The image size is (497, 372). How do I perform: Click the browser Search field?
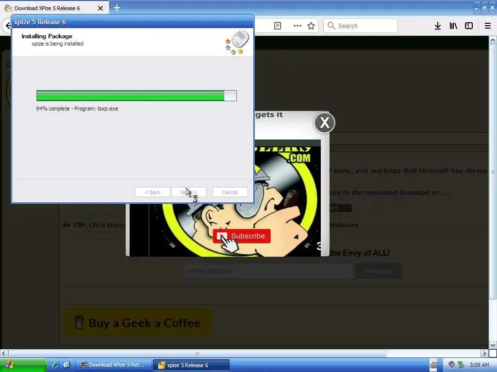(x=360, y=26)
